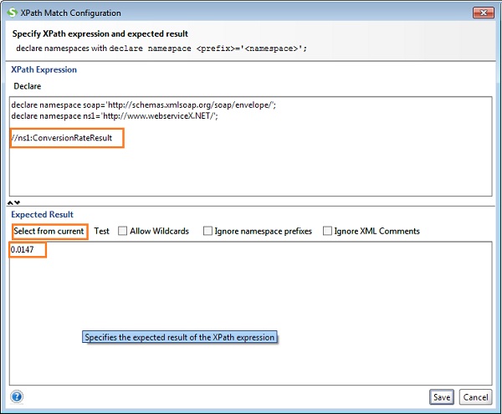Screen dimensions: 502x414
Task: Open help with the question mark icon
Action: 17,396
